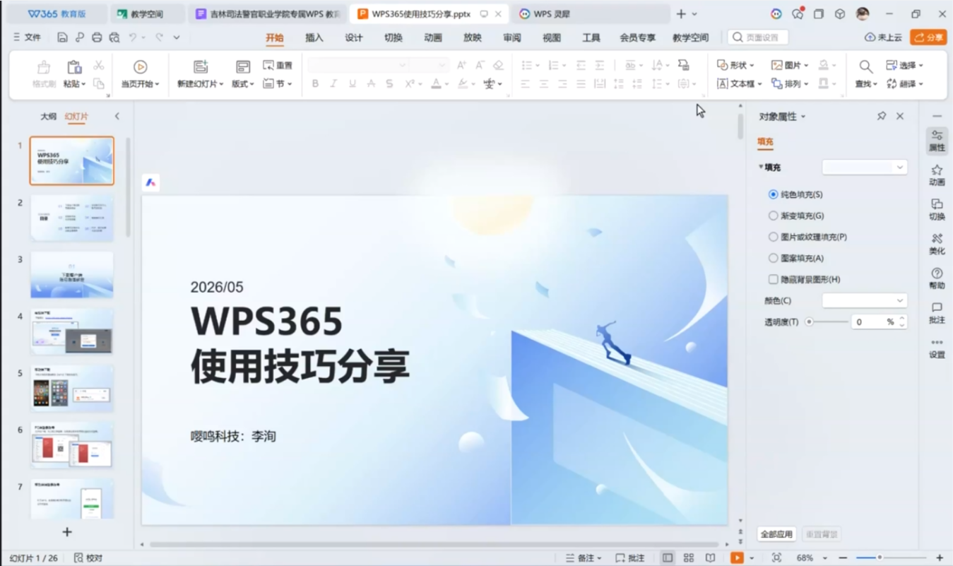Select Picture or texture fill radio button
This screenshot has height=566, width=953.
[x=774, y=237]
